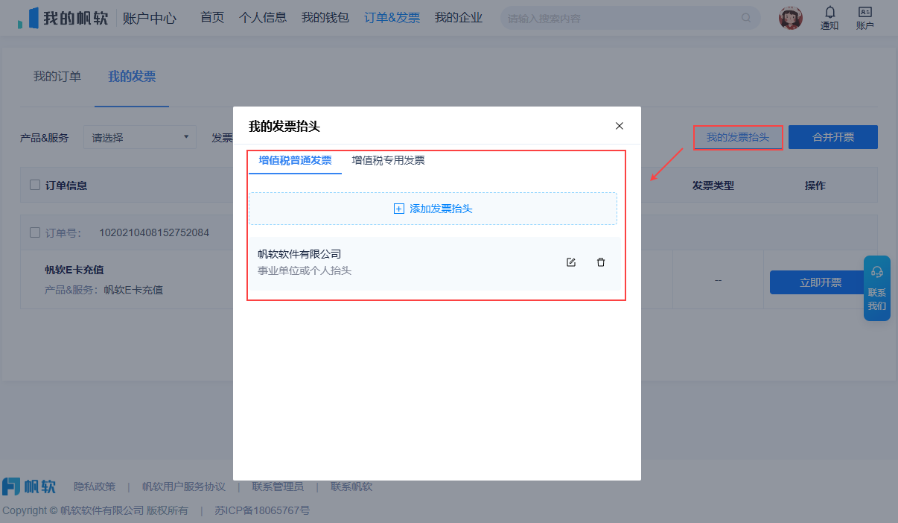Screen dimensions: 898x523
Task: Select the 增值税普通发票 tab
Action: coord(295,160)
